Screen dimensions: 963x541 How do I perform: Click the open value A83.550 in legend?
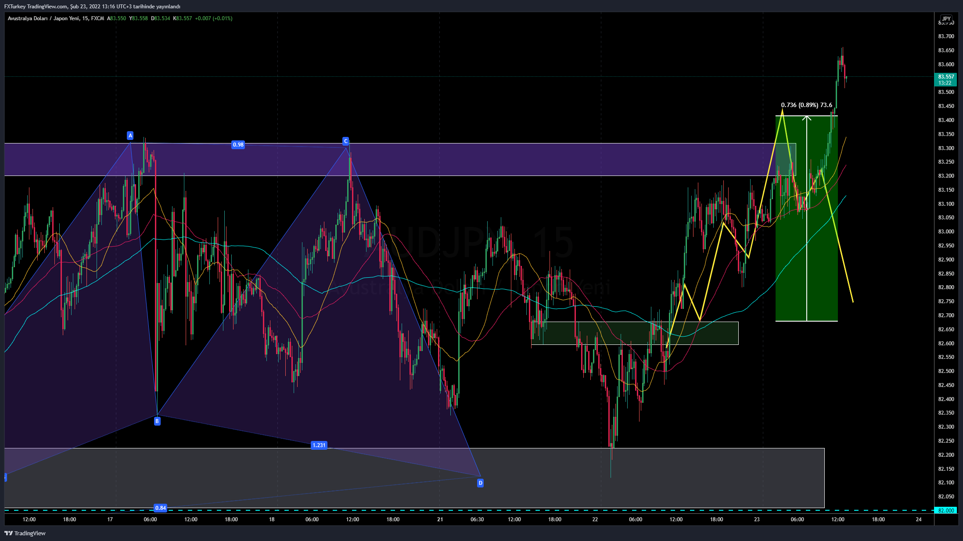click(116, 18)
